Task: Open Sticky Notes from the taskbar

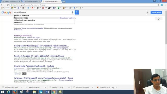Action: tap(60, 92)
